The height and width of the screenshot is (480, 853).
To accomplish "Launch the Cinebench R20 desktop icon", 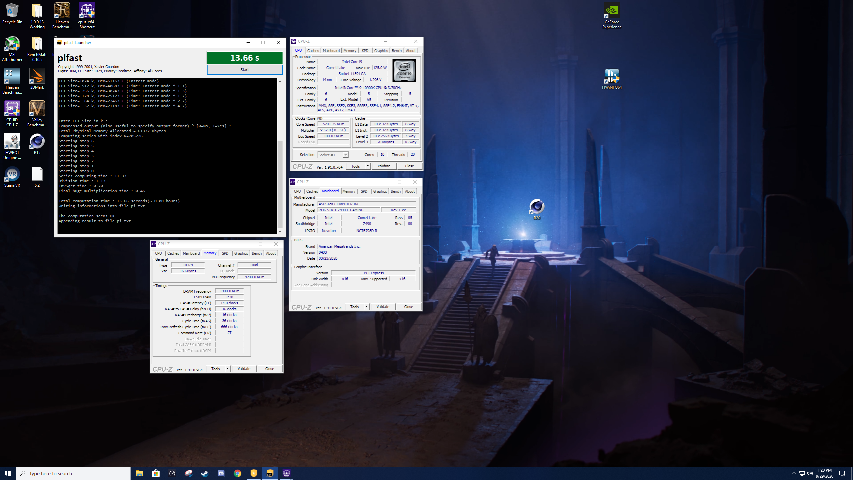I will tap(537, 209).
